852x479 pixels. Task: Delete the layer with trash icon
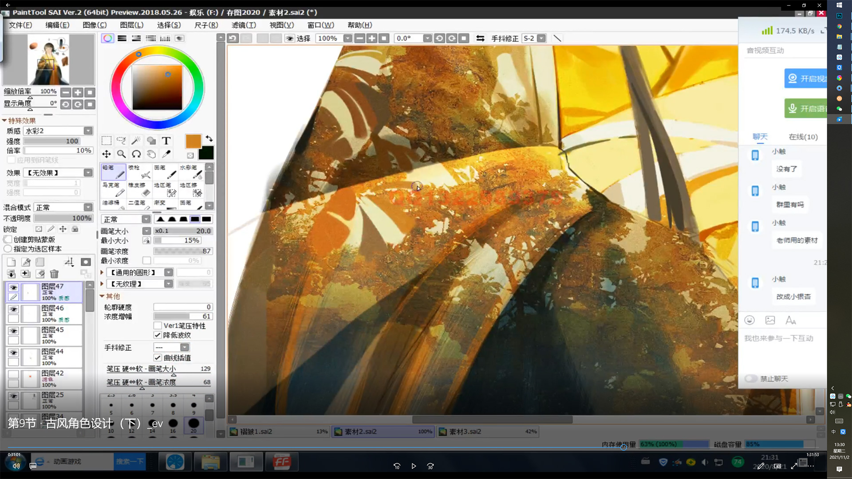[54, 274]
